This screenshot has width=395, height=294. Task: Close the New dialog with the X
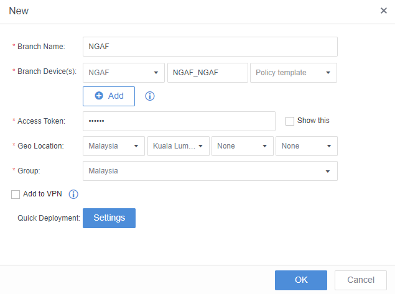pyautogui.click(x=384, y=11)
